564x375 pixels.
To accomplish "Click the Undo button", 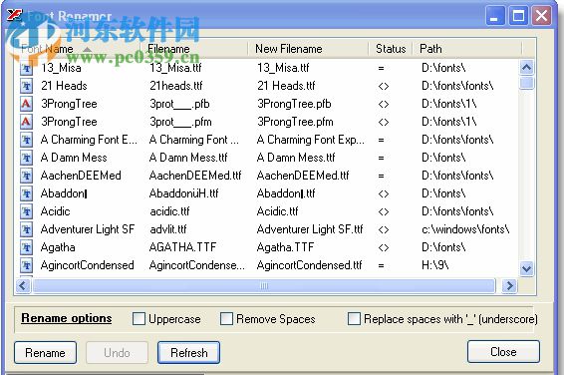I will tap(117, 353).
